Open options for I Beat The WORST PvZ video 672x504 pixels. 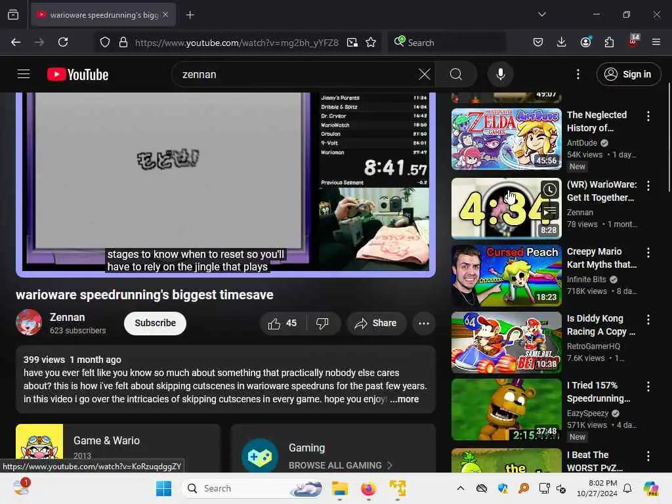click(648, 455)
